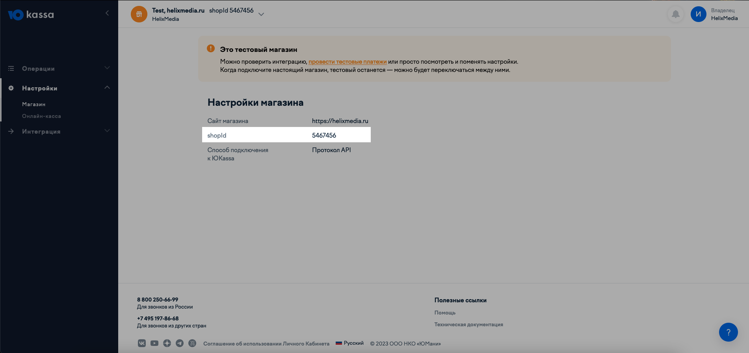Click the Интеграция arrow icon
749x353 pixels.
click(11, 131)
